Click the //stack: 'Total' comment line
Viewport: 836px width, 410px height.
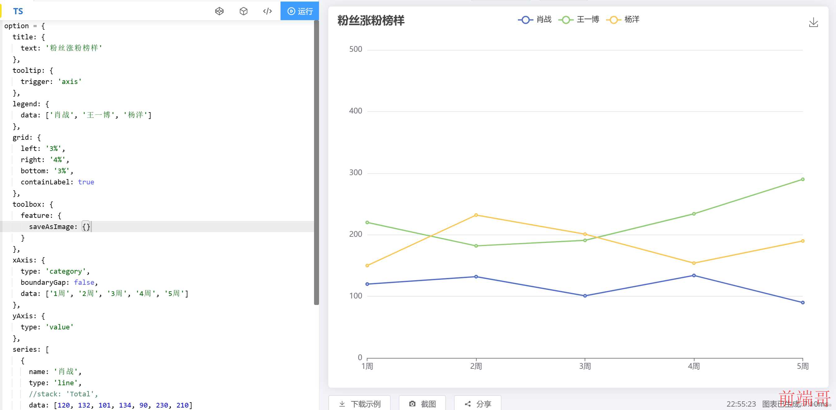coord(63,394)
